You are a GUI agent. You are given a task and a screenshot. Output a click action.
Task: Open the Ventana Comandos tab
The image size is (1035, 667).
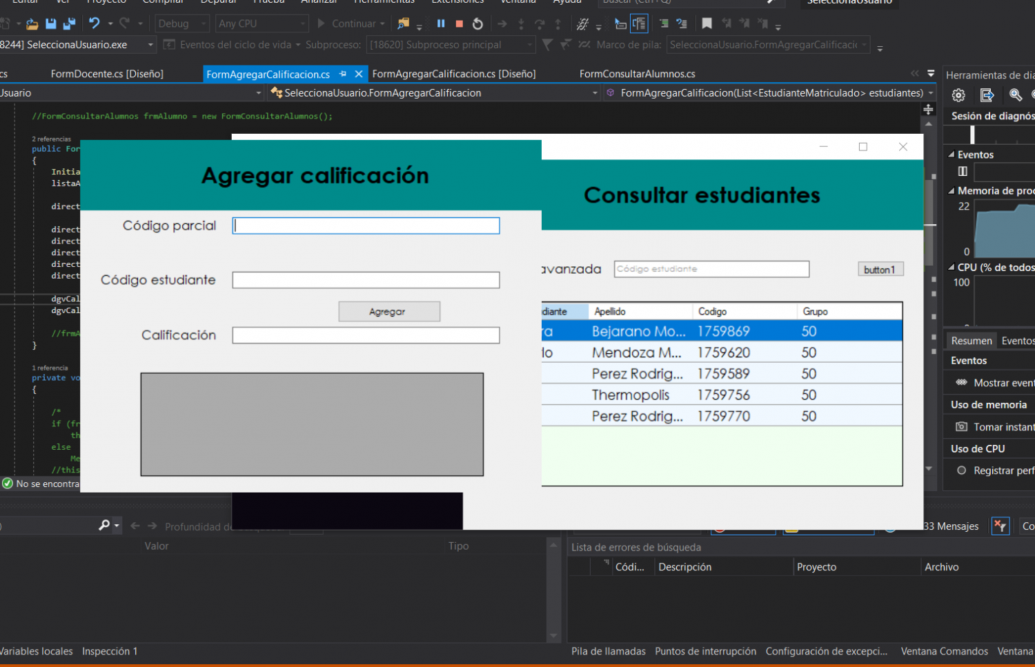[x=945, y=651]
